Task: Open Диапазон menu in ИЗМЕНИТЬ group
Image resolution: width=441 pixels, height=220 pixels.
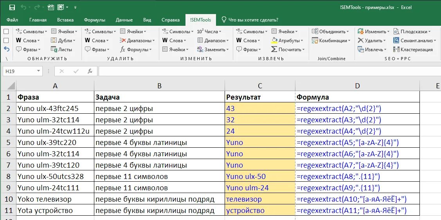Action: [213, 41]
